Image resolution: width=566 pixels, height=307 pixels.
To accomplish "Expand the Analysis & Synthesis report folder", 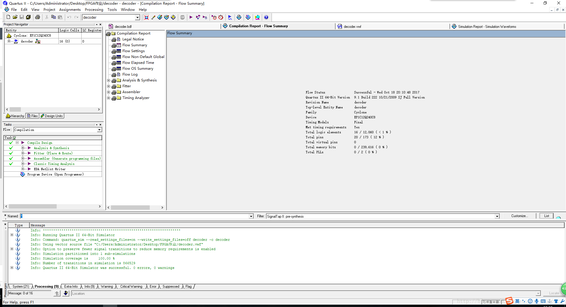I will [108, 80].
